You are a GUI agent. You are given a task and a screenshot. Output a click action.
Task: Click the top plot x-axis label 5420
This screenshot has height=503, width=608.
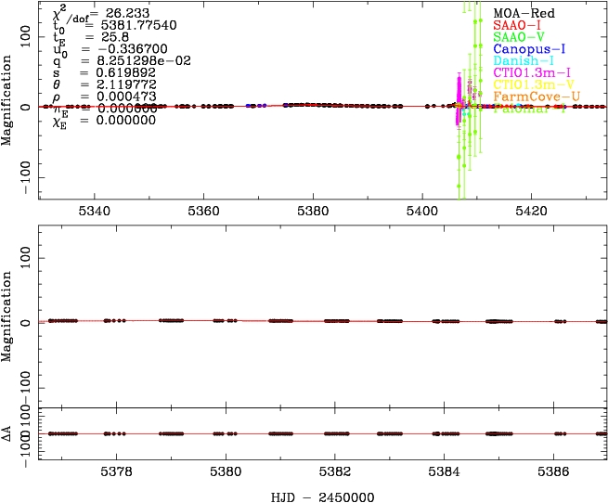click(531, 212)
